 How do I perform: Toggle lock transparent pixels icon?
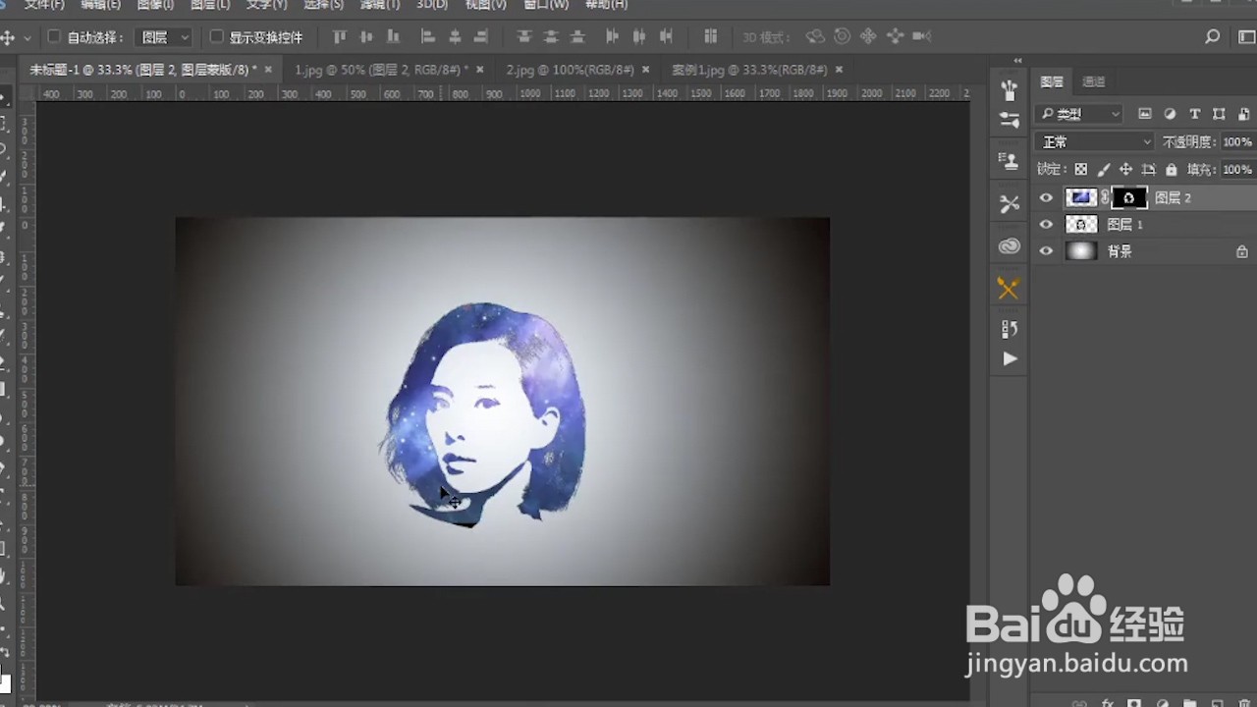(1080, 170)
